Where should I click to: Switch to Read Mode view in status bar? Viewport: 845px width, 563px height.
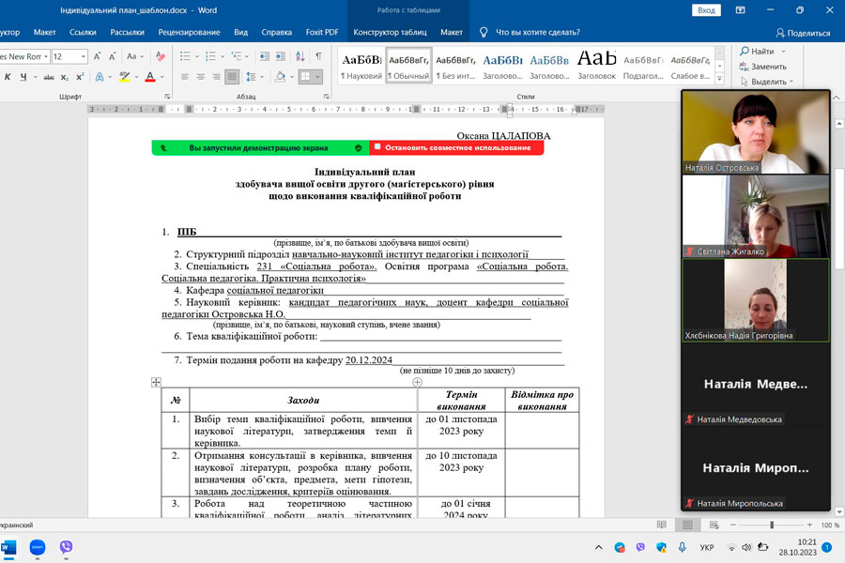coord(662,525)
